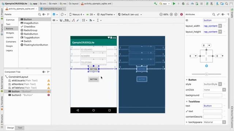Open the Pack icon dropdown
The image size is (234, 131).
[84, 20]
